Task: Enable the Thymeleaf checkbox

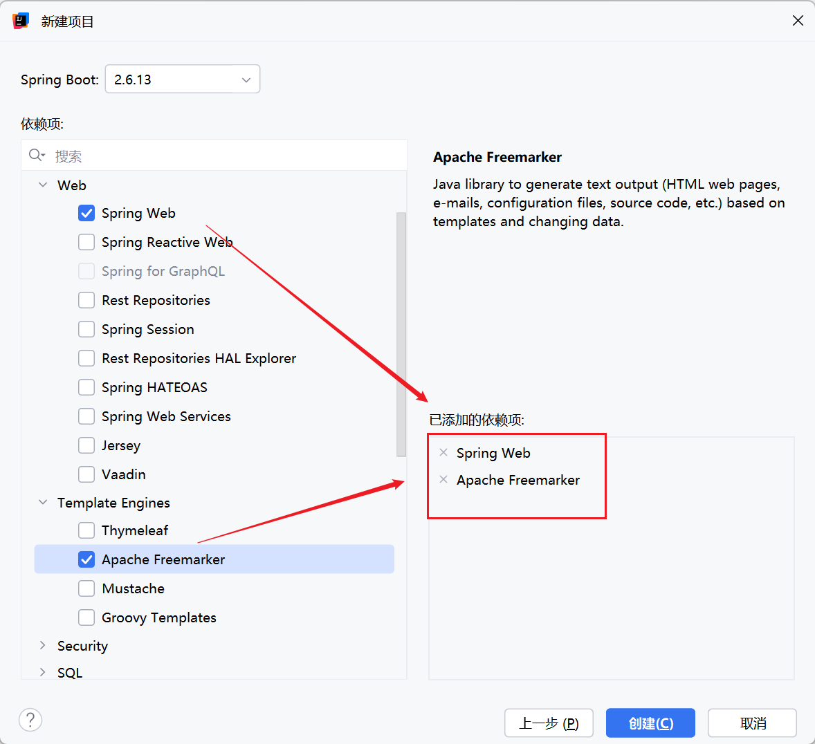Action: coord(86,530)
